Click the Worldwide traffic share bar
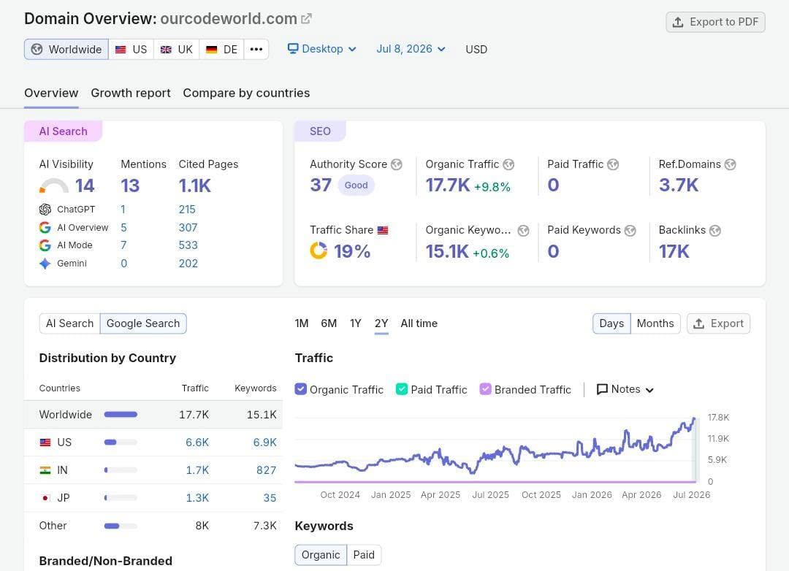This screenshot has width=789, height=571. pos(121,415)
